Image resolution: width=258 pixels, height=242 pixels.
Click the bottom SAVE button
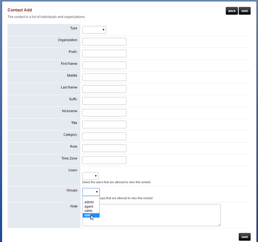(x=245, y=237)
